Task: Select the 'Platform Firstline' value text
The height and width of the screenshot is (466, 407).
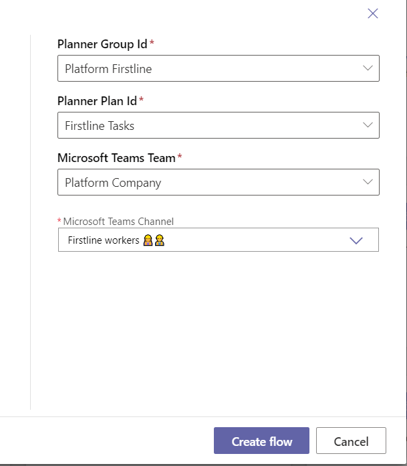Action: pos(108,68)
